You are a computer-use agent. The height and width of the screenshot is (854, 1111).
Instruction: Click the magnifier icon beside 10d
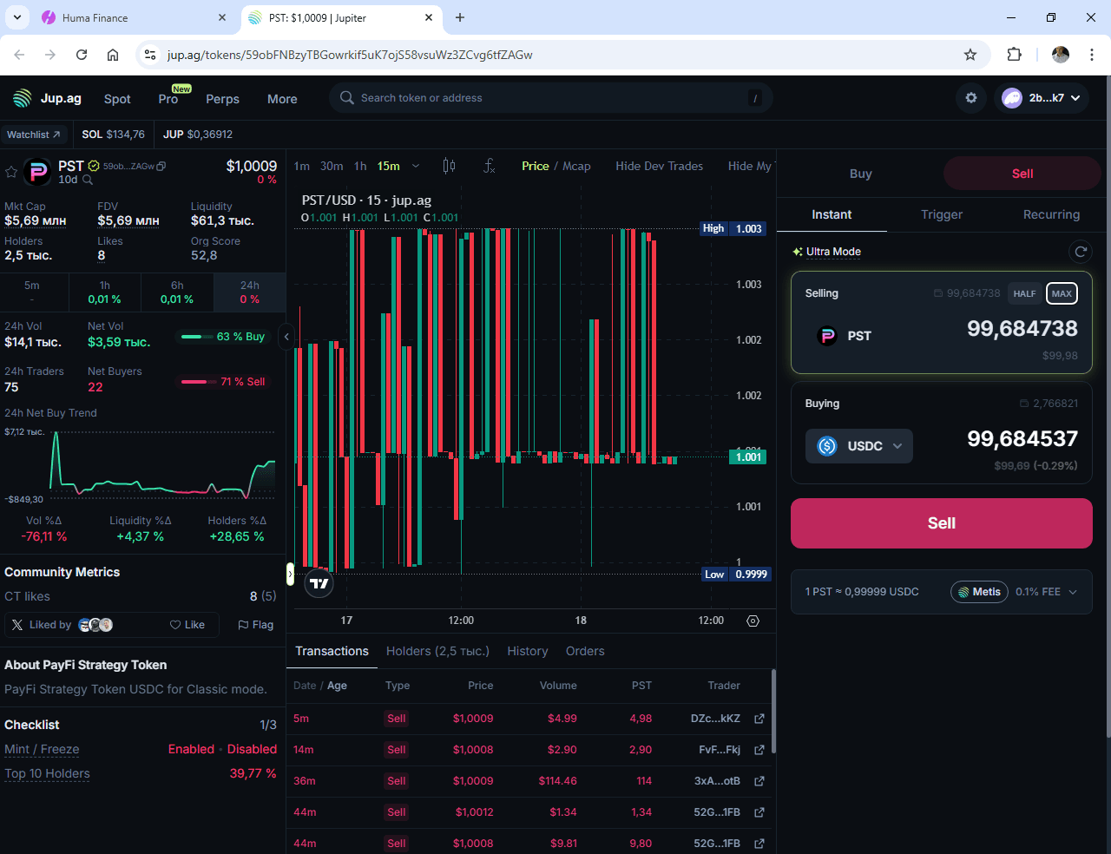(x=87, y=180)
